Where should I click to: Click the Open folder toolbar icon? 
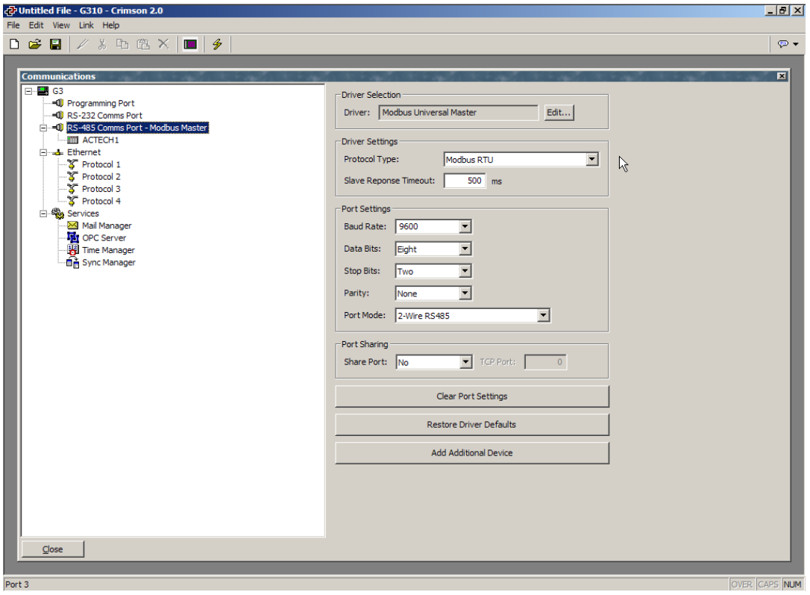(34, 45)
